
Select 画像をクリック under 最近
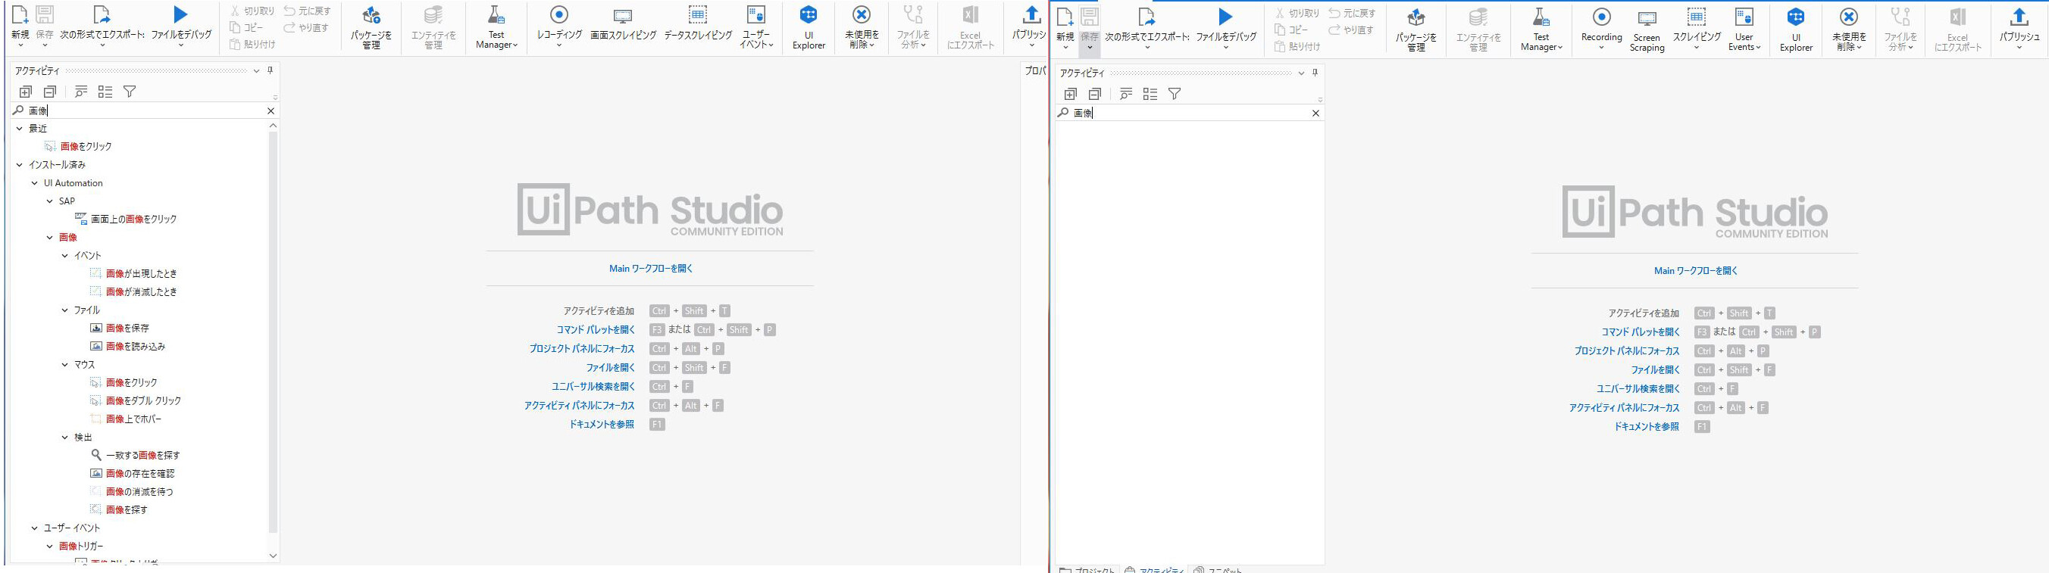(86, 146)
